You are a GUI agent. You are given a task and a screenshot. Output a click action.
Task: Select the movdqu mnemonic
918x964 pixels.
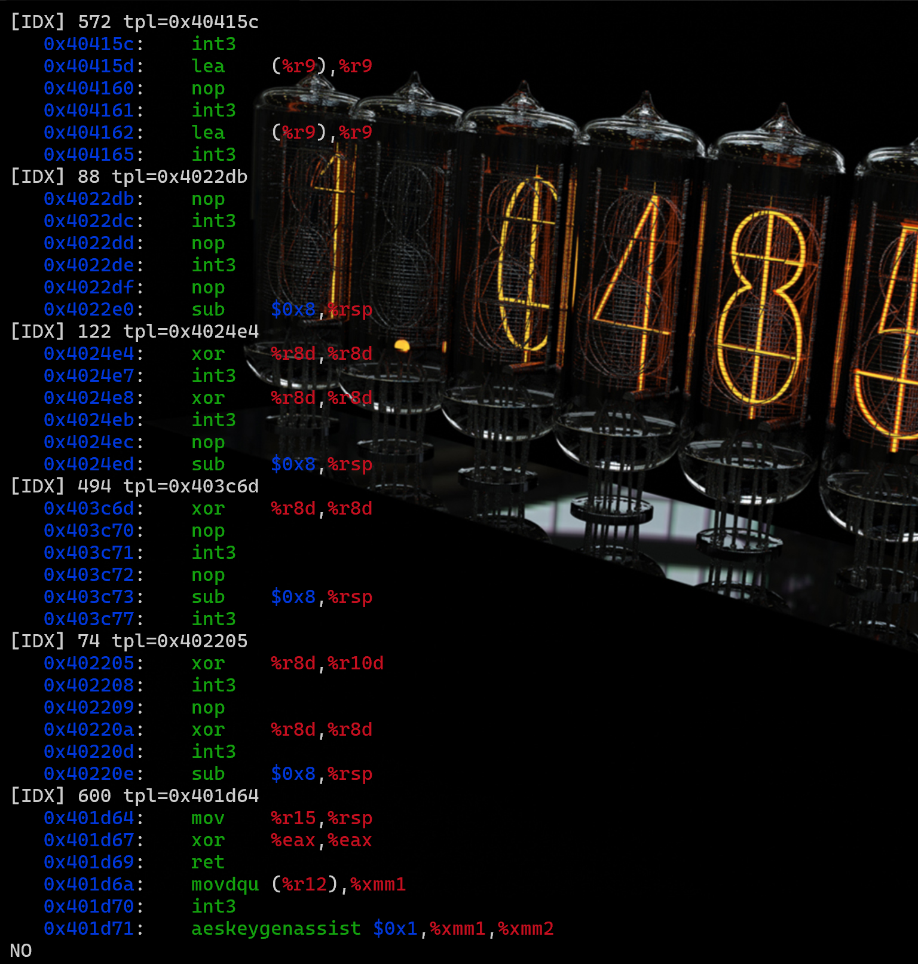[225, 884]
